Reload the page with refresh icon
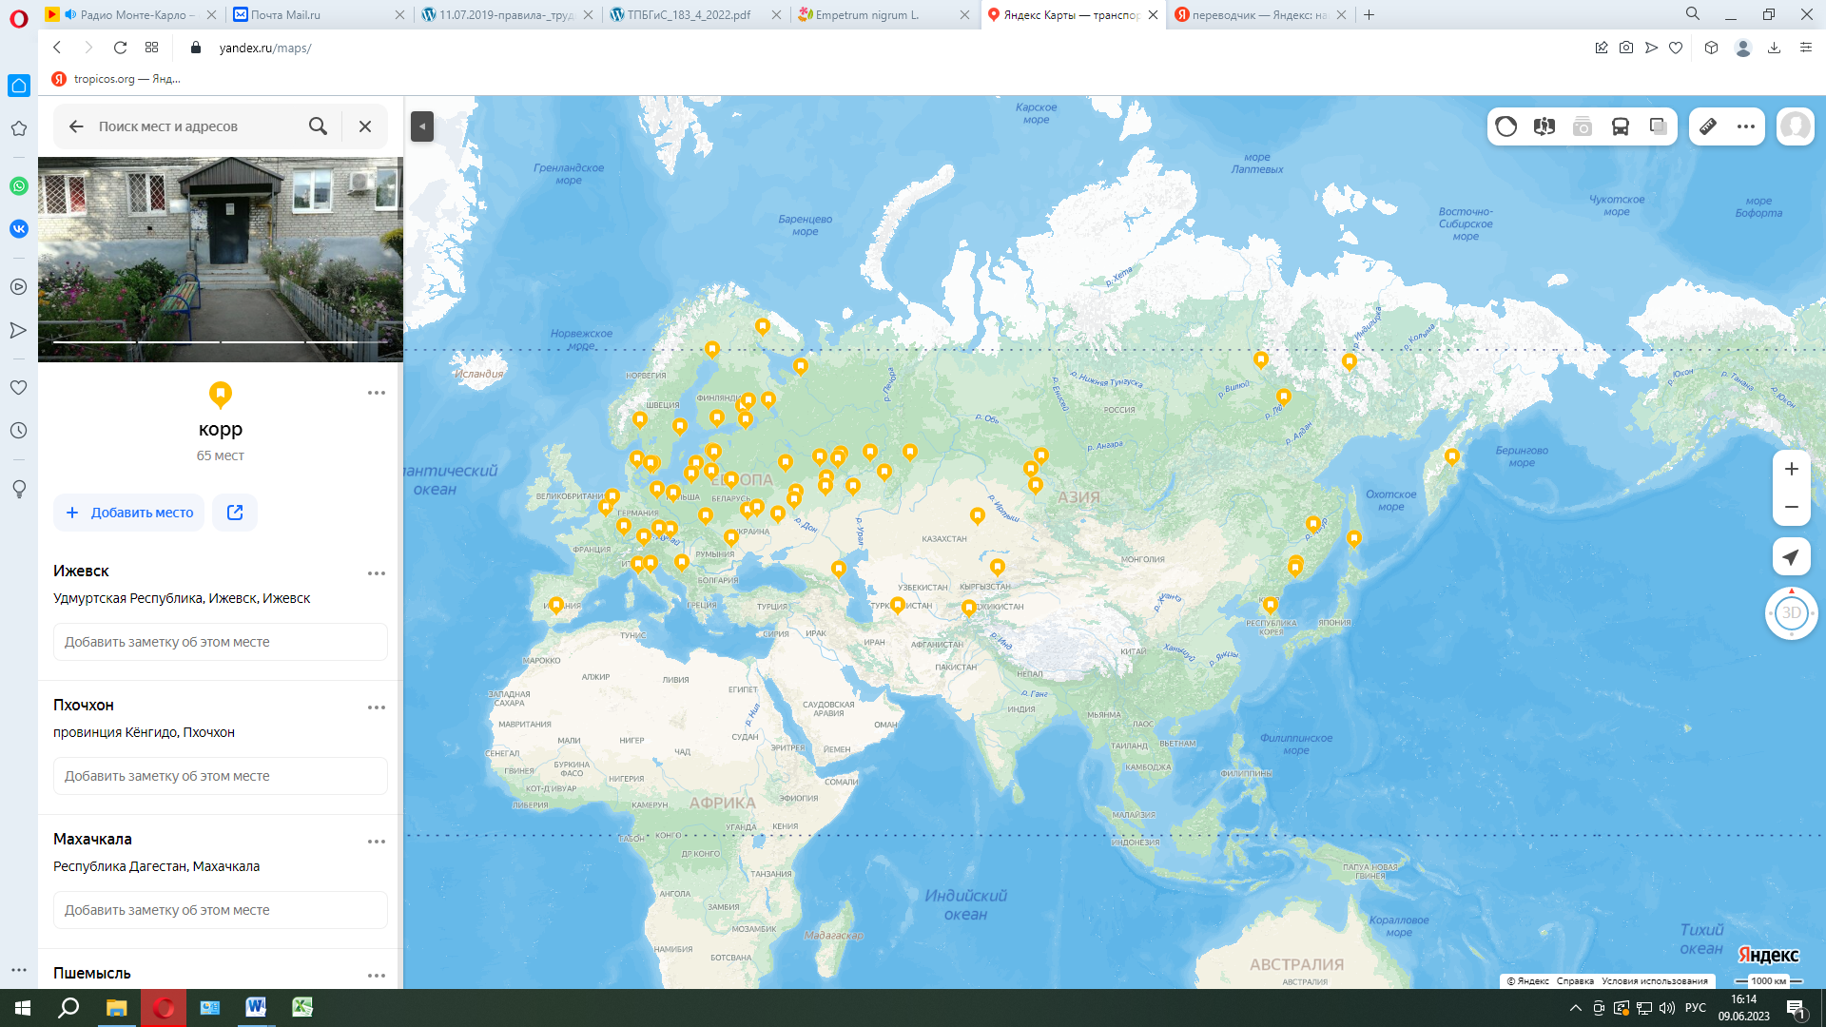 point(120,48)
